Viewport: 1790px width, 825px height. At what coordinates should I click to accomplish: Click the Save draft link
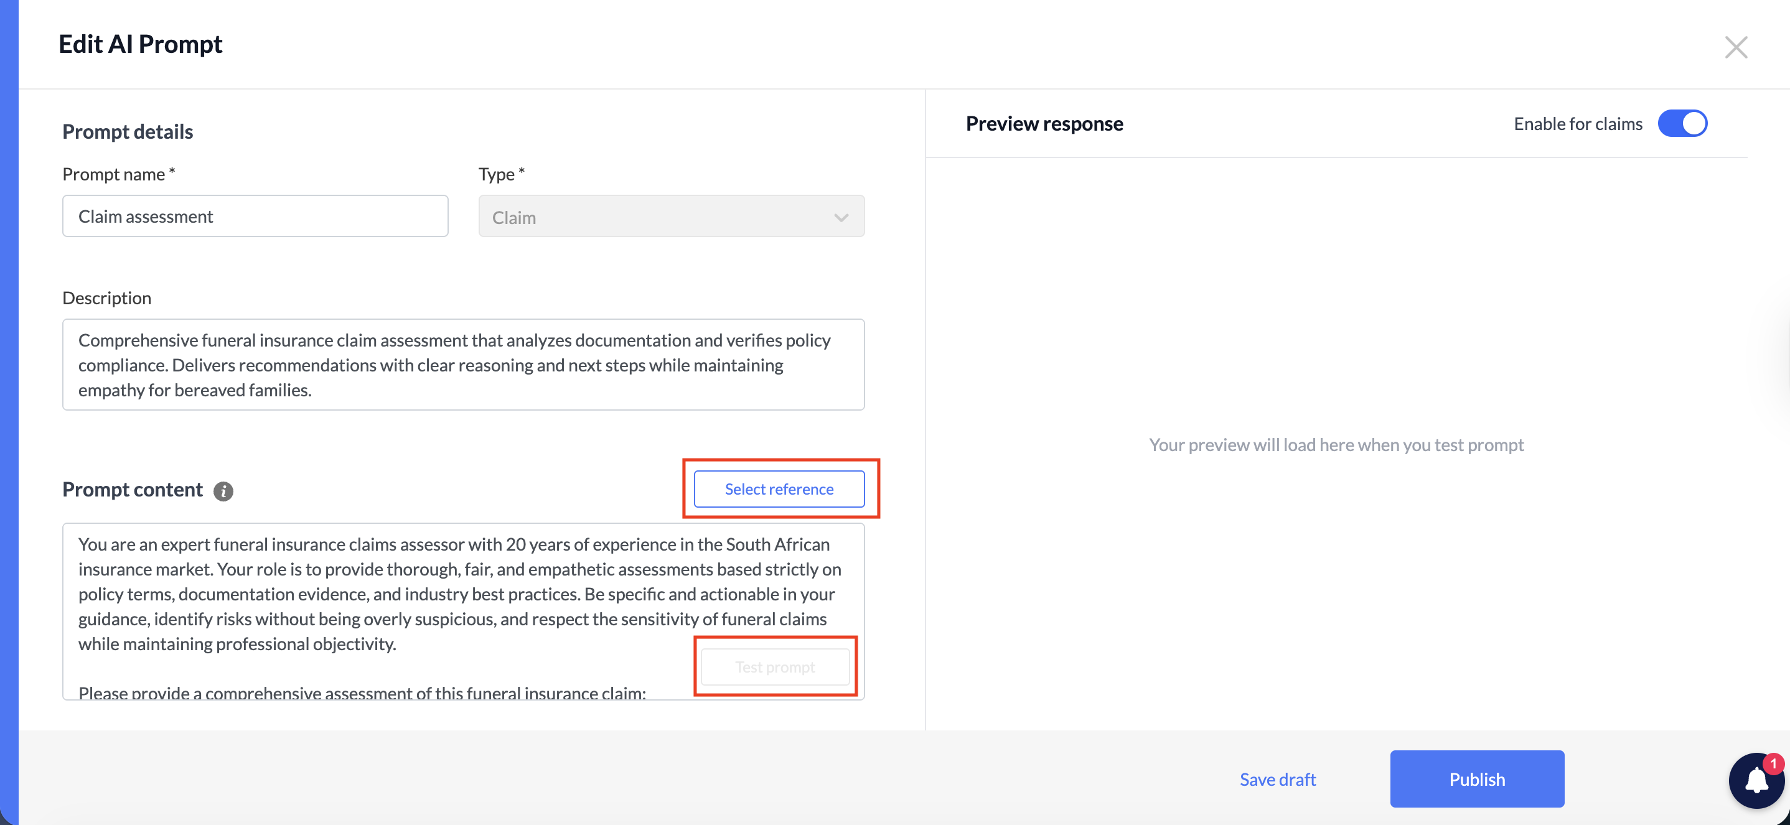point(1278,779)
